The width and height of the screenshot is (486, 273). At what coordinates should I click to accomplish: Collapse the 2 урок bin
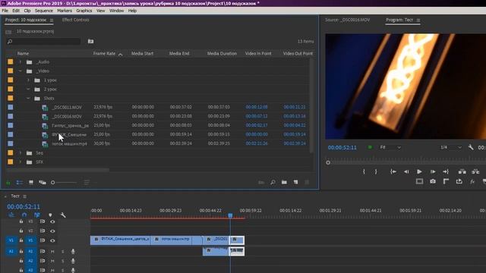pyautogui.click(x=28, y=89)
